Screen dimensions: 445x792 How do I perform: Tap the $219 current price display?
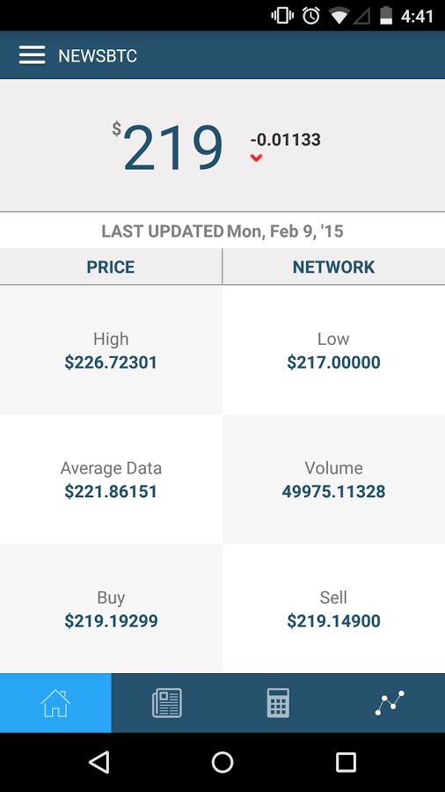pyautogui.click(x=168, y=146)
